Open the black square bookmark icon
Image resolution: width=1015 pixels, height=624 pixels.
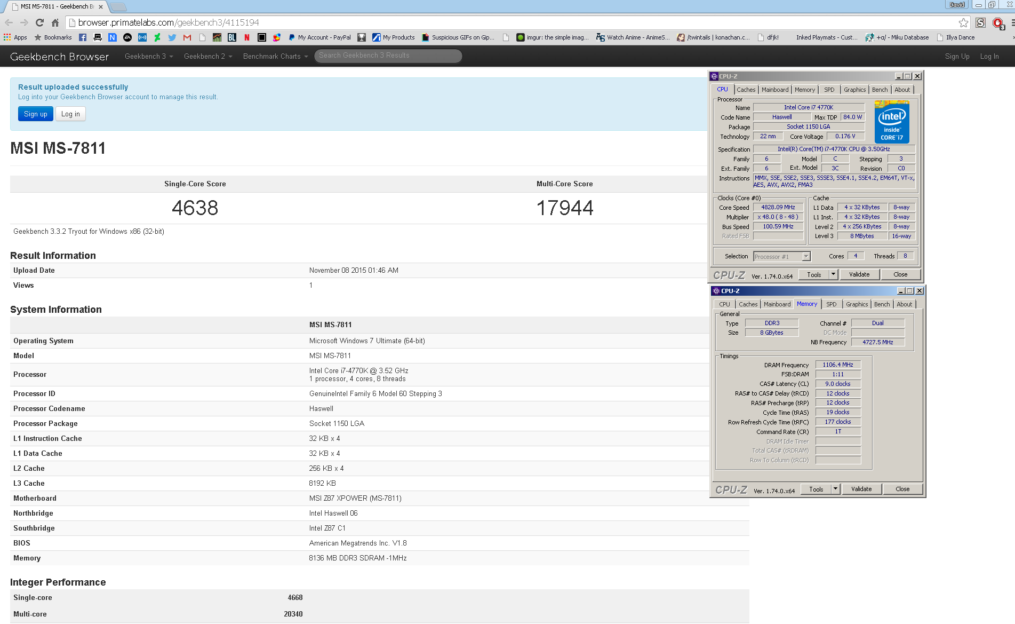point(262,37)
